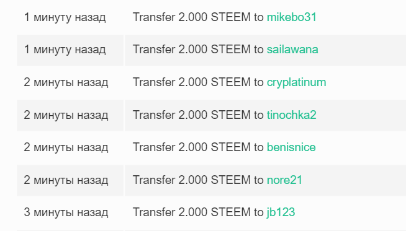Click 'Transfer 2.000 STEEM to' text before sailawana
Image resolution: width=406 pixels, height=231 pixels.
[198, 50]
